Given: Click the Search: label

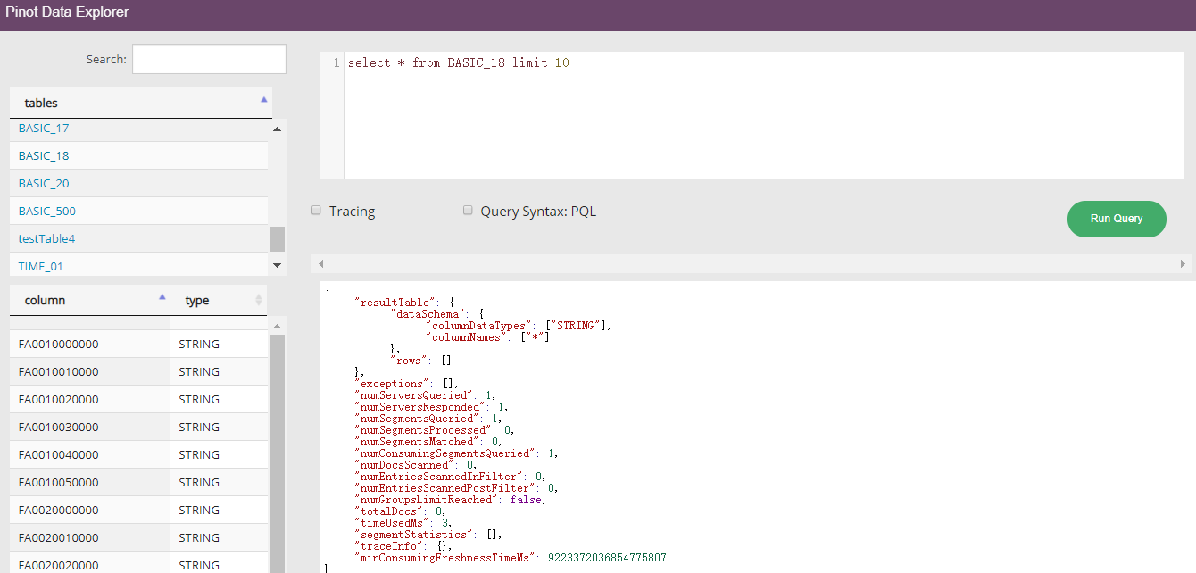Looking at the screenshot, I should 106,60.
